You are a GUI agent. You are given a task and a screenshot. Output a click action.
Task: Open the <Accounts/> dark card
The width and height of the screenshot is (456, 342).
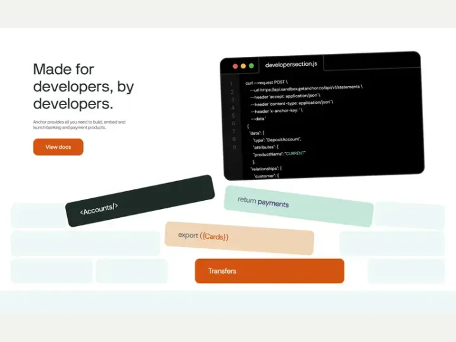(140, 201)
